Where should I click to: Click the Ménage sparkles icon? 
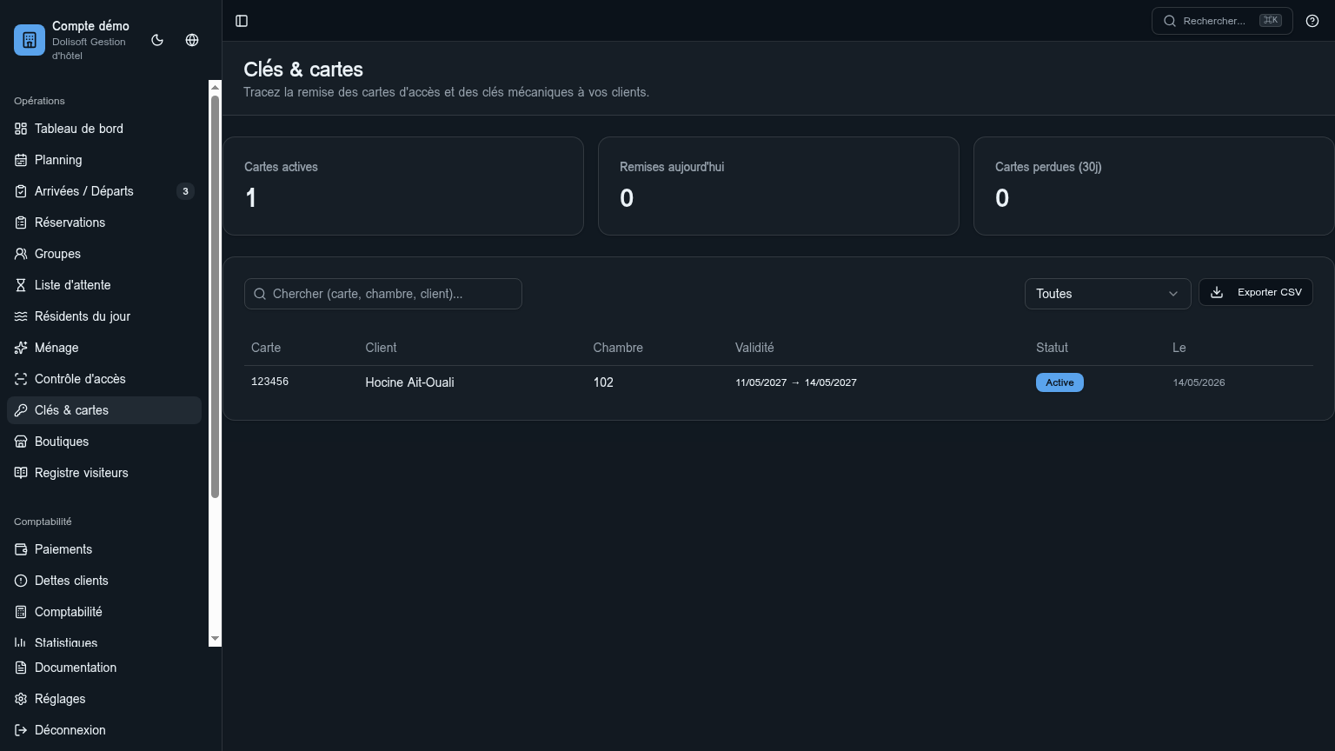tap(21, 348)
